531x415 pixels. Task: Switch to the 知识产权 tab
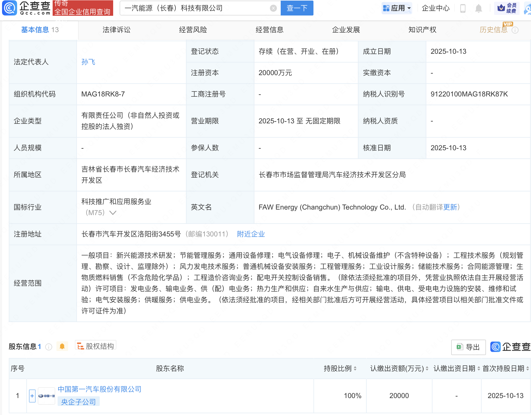pos(422,30)
